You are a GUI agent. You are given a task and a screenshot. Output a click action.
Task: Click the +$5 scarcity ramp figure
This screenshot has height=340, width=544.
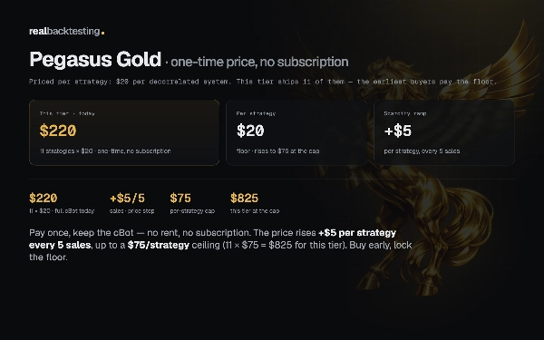click(398, 131)
